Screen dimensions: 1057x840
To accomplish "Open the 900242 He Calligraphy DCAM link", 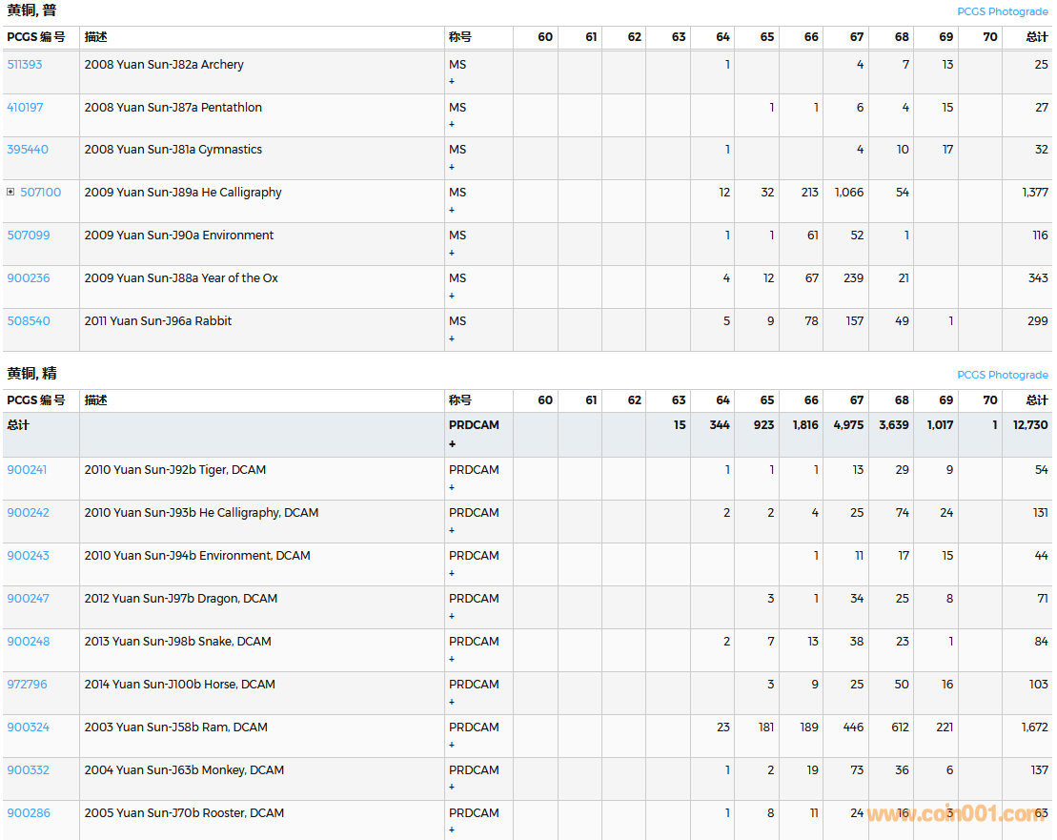I will point(28,513).
